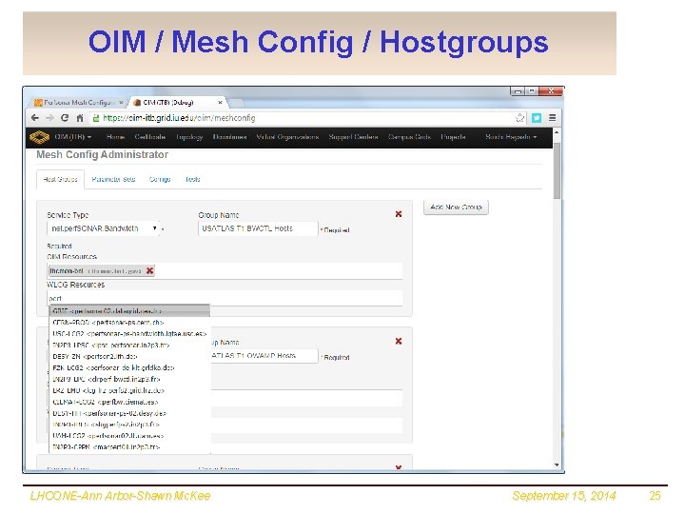The width and height of the screenshot is (685, 514).
Task: Close the OIM (ITB) Debug browser tab
Action: tap(220, 102)
